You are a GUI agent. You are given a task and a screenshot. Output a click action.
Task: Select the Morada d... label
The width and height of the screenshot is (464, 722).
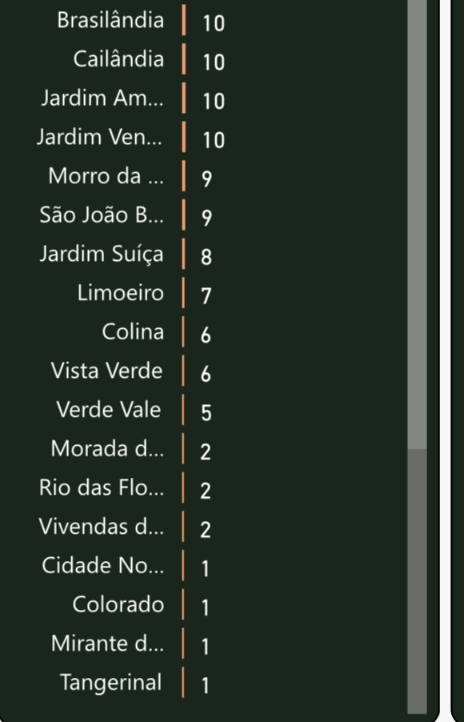[107, 448]
